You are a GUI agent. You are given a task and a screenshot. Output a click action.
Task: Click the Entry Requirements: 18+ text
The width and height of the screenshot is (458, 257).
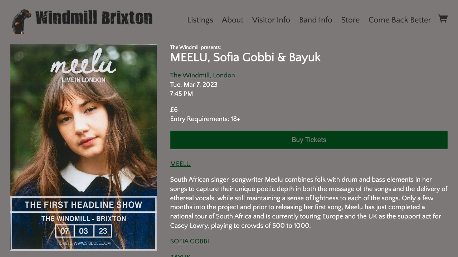(x=205, y=119)
